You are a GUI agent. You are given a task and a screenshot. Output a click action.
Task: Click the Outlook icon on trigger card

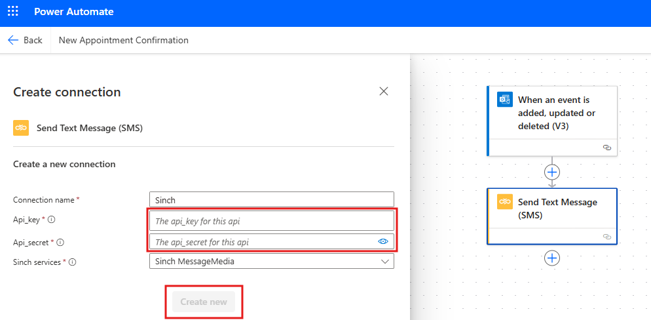pos(505,100)
